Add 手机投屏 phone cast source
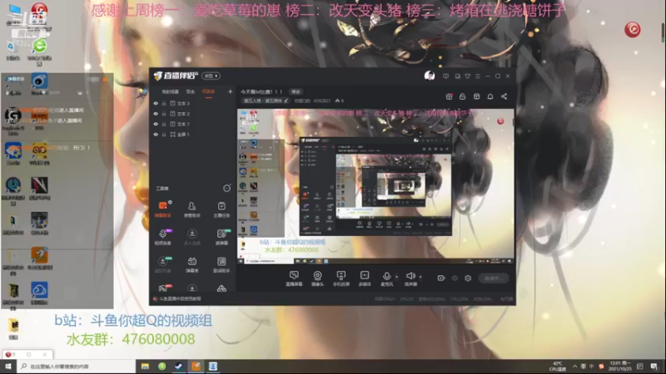 pos(341,278)
